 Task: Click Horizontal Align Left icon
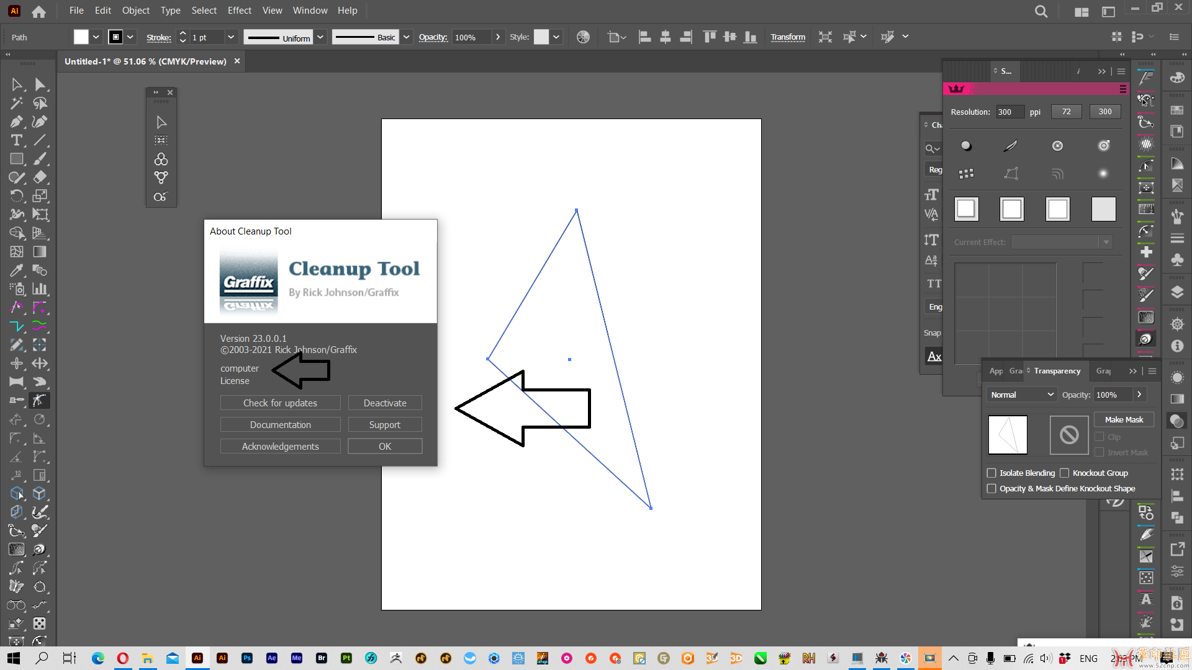point(645,37)
